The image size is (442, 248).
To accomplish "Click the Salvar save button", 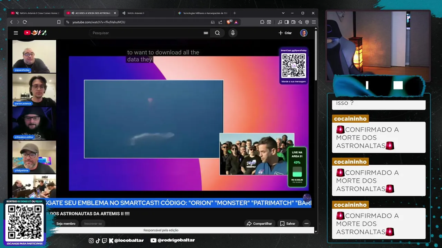I will coord(288,224).
